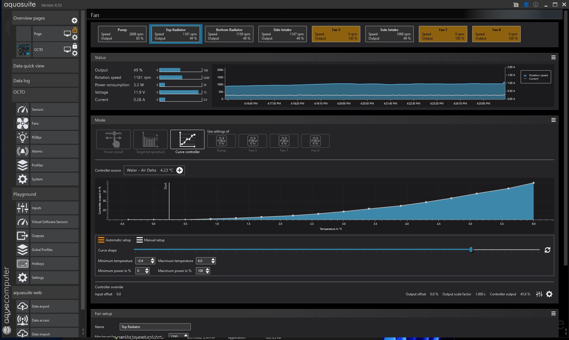The image size is (569, 340).
Task: Select the Fans icon in the OCTO sidebar
Action: 22,123
